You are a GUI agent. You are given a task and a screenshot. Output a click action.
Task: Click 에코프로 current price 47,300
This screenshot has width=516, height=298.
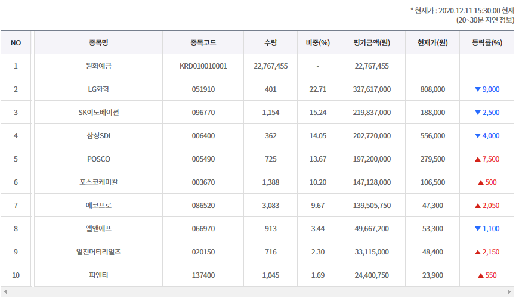(x=432, y=206)
